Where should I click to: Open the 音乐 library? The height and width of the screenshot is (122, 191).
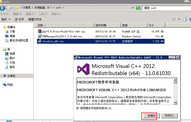[x=10, y=67]
